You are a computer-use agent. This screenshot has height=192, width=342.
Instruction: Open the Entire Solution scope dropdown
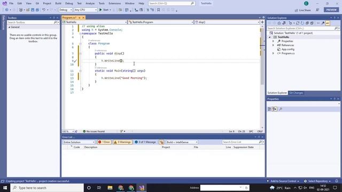tap(79, 142)
